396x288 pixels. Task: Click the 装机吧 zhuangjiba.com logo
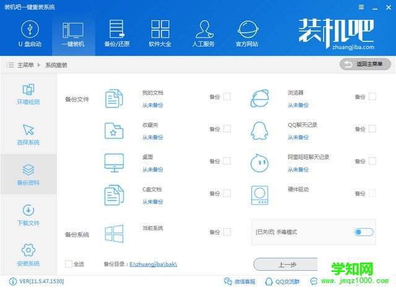(x=337, y=33)
